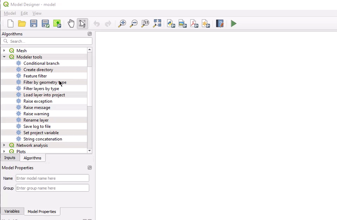Open the Edit menu
The width and height of the screenshot is (337, 220).
24,13
